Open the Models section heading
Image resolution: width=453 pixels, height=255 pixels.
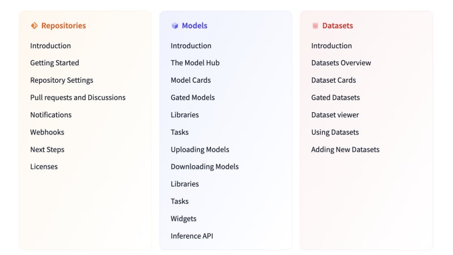194,25
